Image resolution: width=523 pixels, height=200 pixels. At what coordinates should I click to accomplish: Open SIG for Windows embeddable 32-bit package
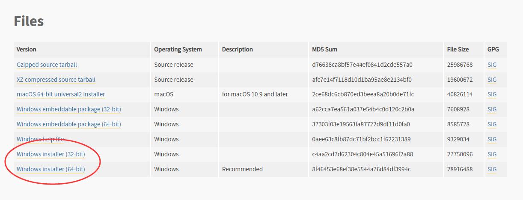[492, 109]
